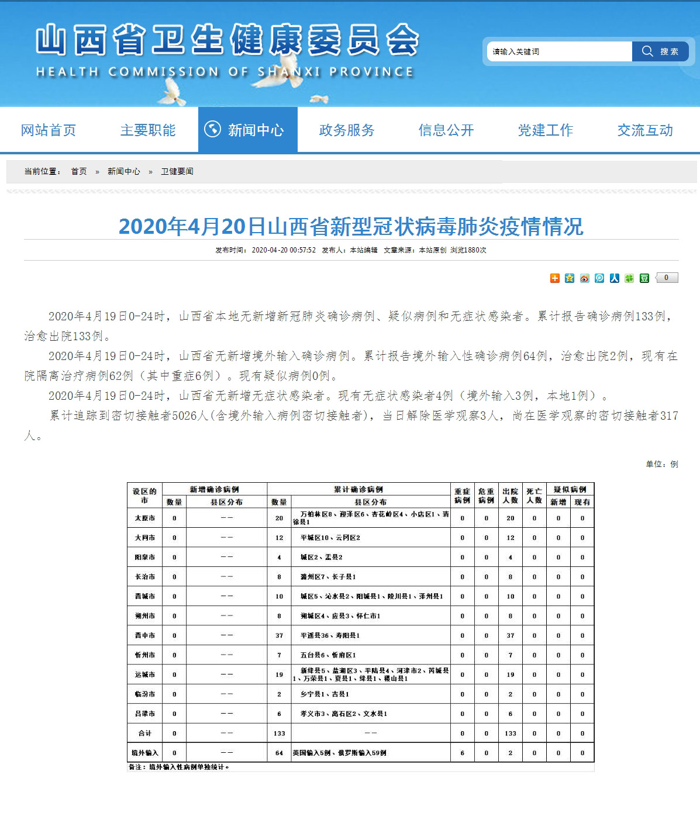Screen dimensions: 700x813
Task: Click the 临汾市 row label in table
Action: [x=144, y=694]
